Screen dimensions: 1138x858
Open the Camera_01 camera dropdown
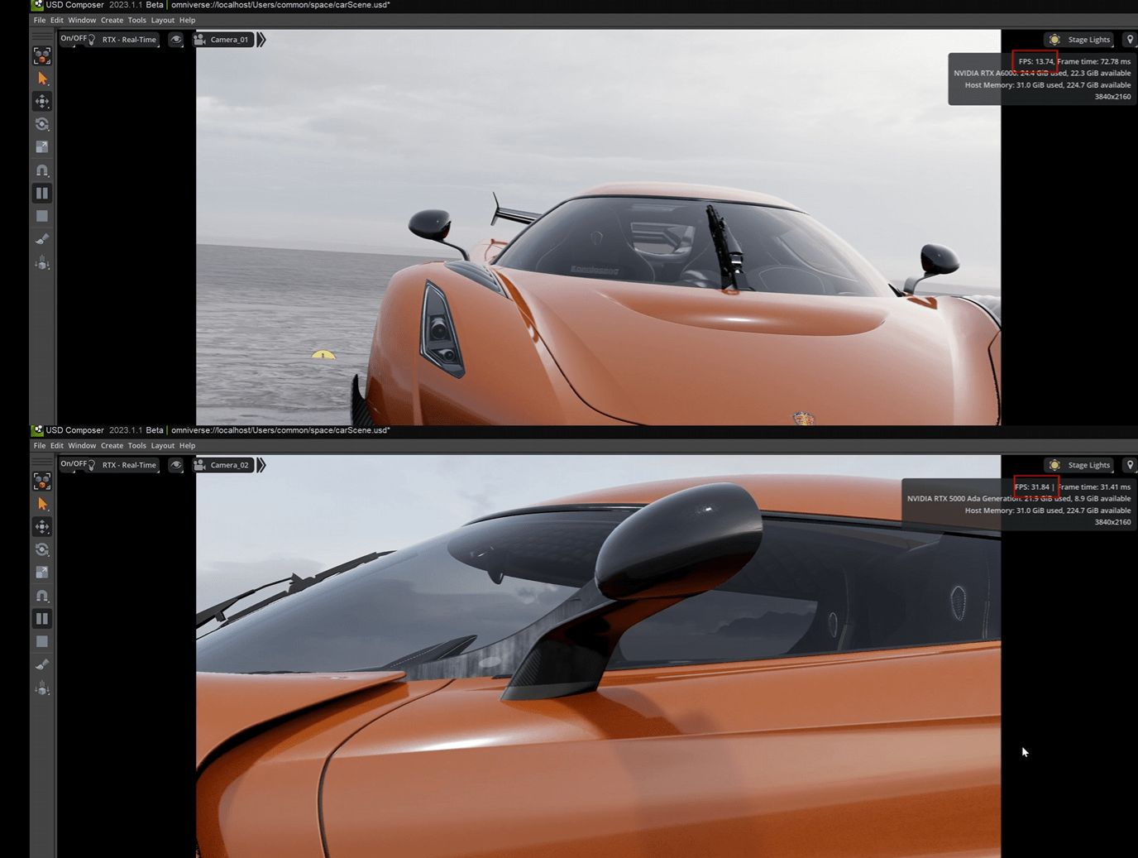click(x=222, y=40)
